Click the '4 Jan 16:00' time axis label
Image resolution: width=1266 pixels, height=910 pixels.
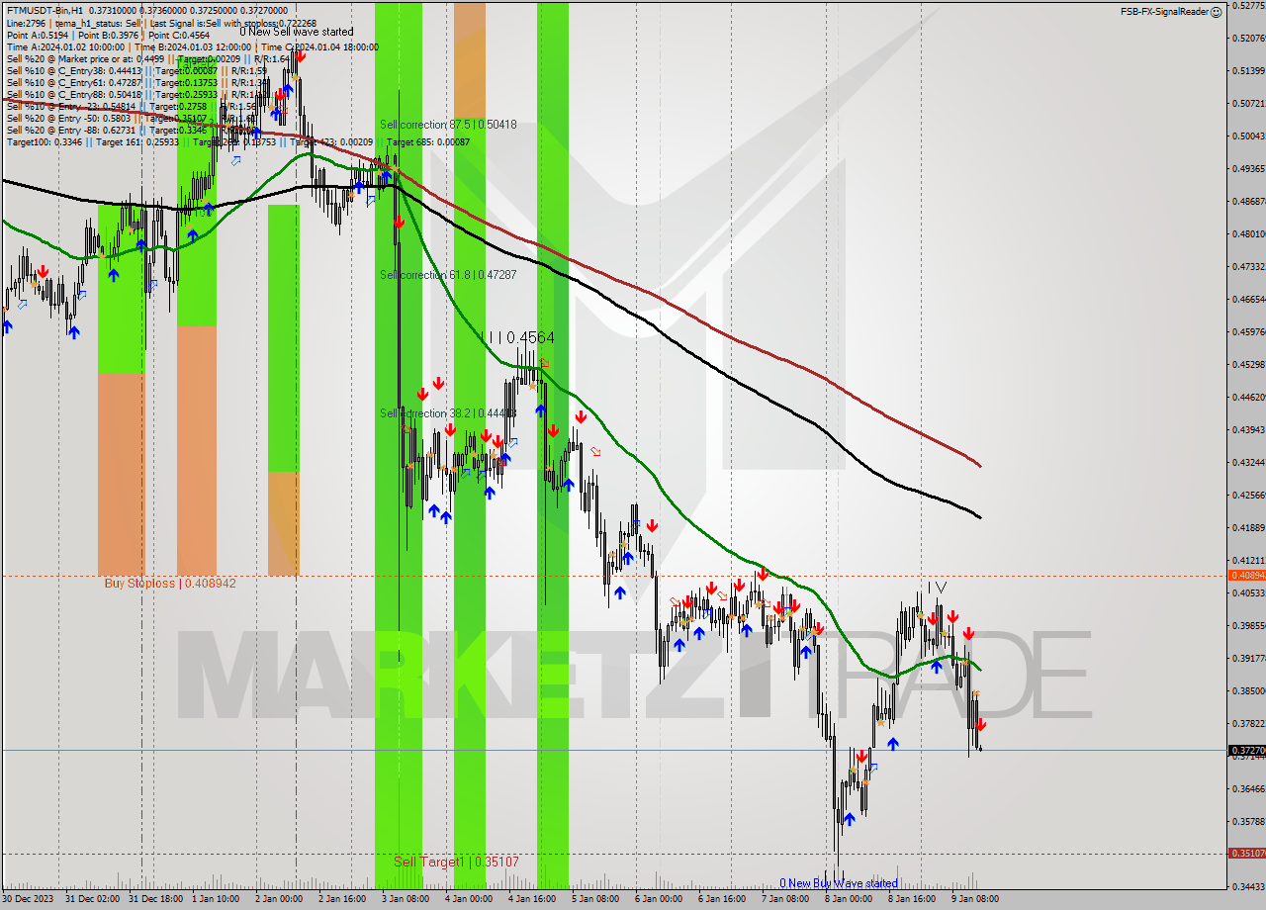[531, 898]
